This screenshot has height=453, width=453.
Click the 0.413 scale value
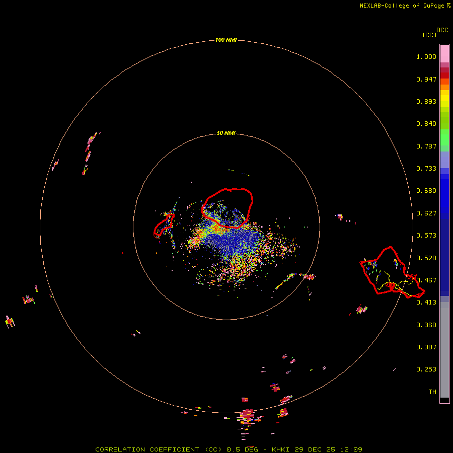tap(426, 303)
